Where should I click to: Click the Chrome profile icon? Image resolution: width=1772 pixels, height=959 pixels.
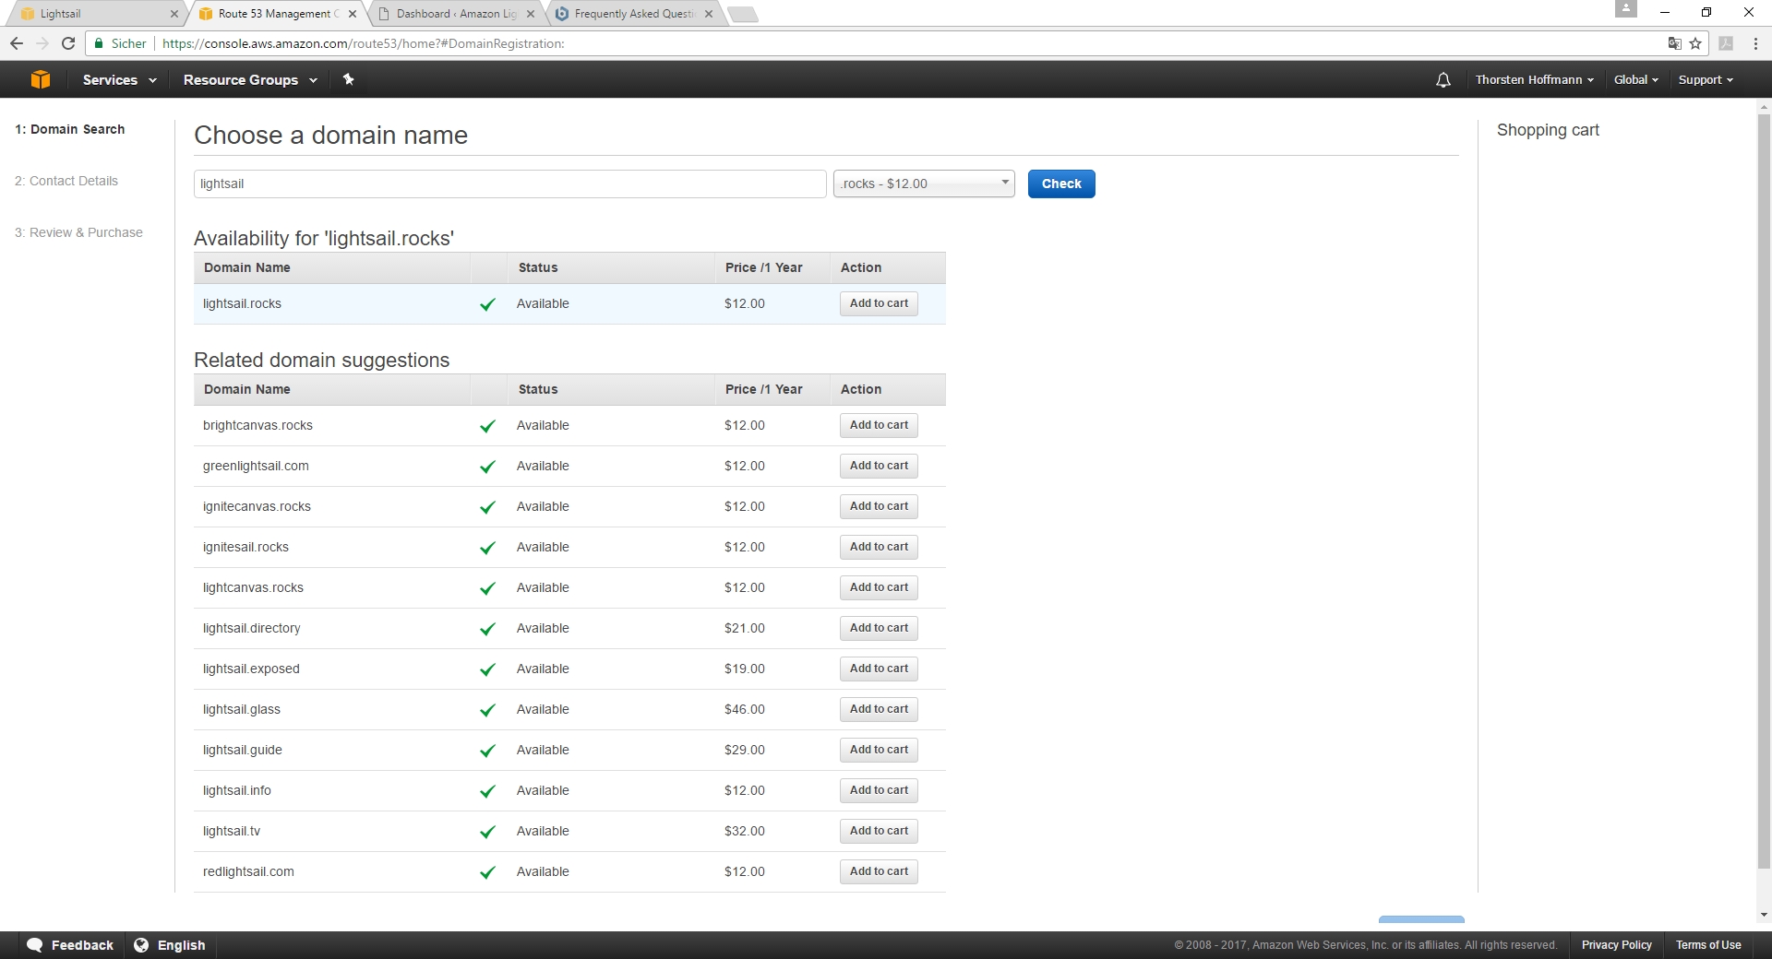pos(1626,9)
